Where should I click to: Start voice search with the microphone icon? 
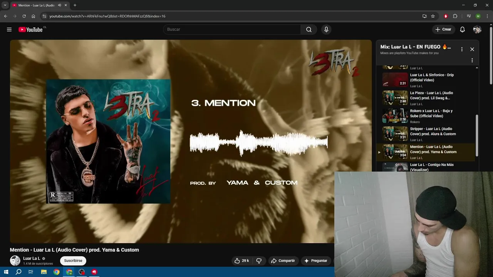tap(326, 30)
